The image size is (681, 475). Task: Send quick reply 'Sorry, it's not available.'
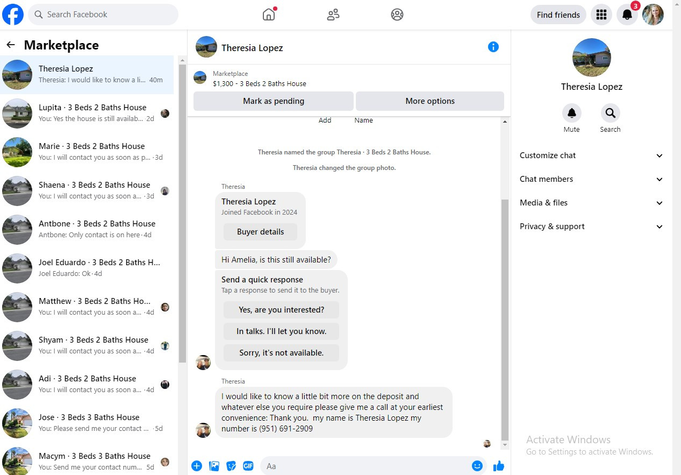pyautogui.click(x=281, y=353)
